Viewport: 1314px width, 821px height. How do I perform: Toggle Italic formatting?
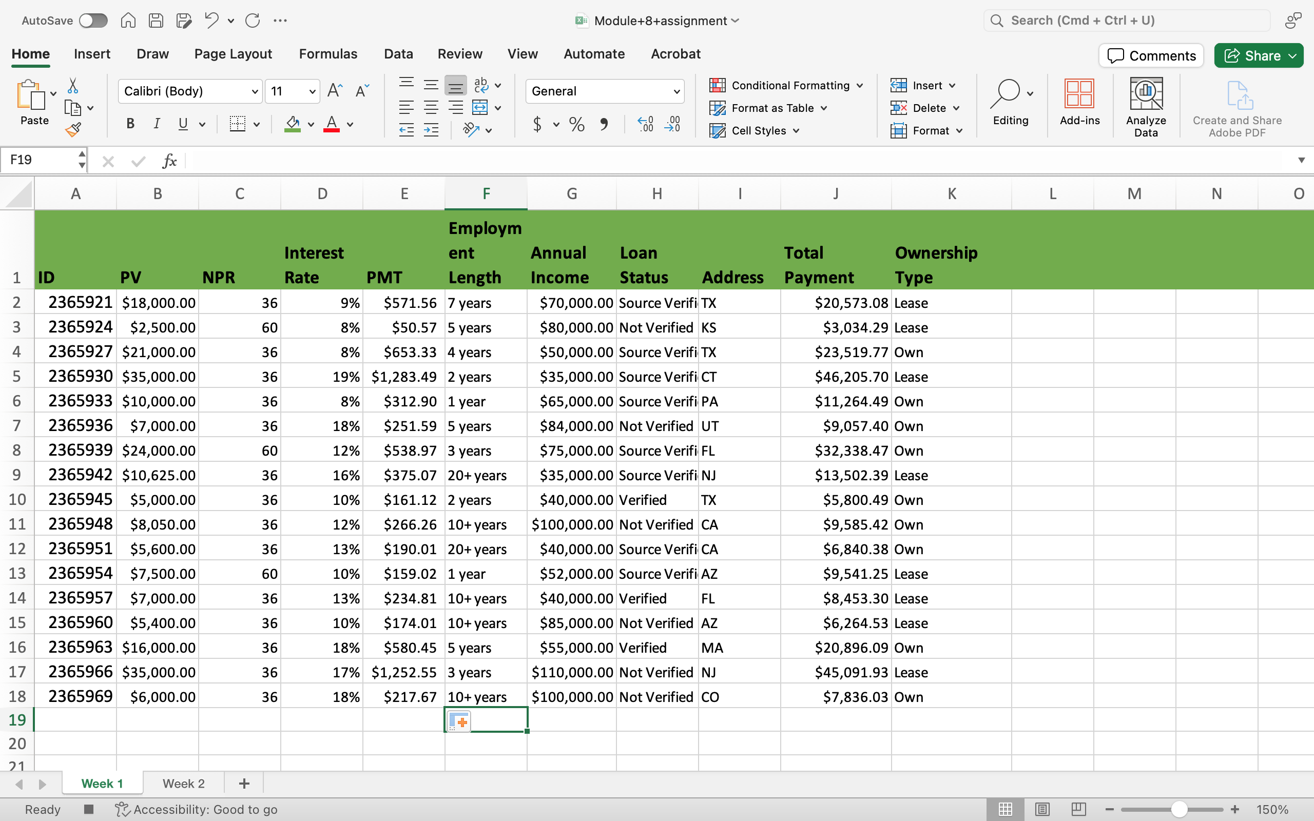pos(157,124)
